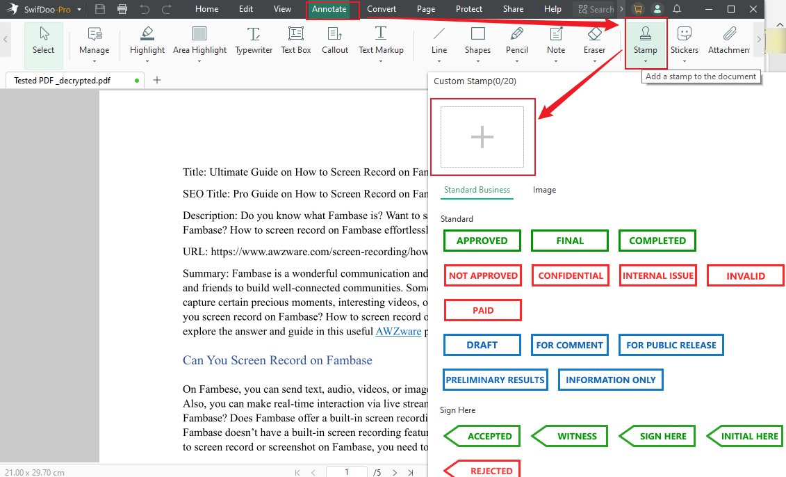Image resolution: width=786 pixels, height=477 pixels.
Task: Select the Typewriter tool
Action: point(253,43)
